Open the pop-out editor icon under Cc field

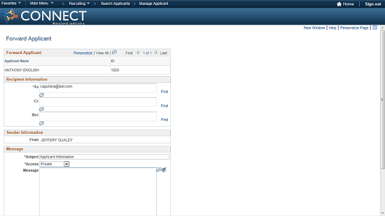42,109
